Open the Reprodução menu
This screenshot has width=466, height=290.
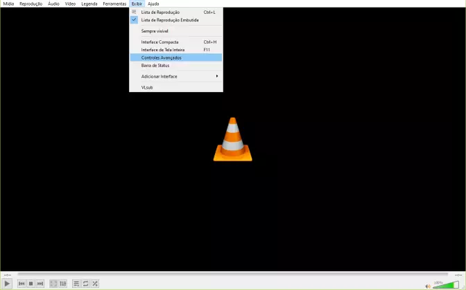[x=31, y=3]
